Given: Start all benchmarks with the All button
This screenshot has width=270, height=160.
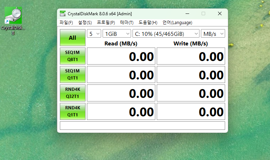Looking at the screenshot, I should [72, 38].
